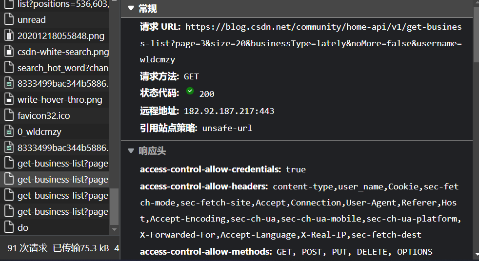Click the 远程地址 IP address value

229,111
